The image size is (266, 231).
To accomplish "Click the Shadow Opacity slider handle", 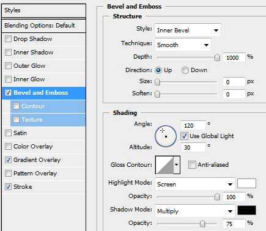I will [202, 224].
